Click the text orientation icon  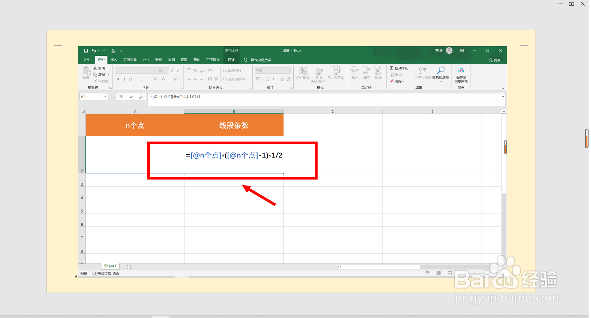(x=210, y=70)
